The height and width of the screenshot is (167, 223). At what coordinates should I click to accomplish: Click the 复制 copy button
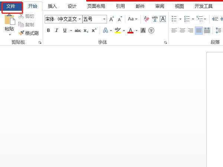pyautogui.click(x=26, y=24)
